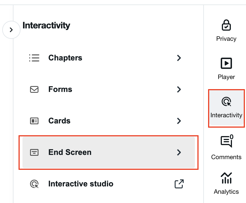Switch to the Comments tab
246x203 pixels.
(226, 147)
